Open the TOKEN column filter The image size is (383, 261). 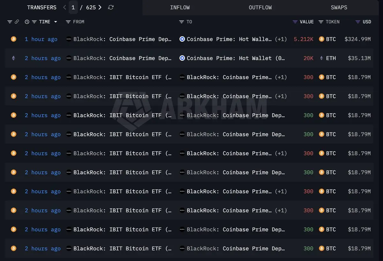(321, 22)
